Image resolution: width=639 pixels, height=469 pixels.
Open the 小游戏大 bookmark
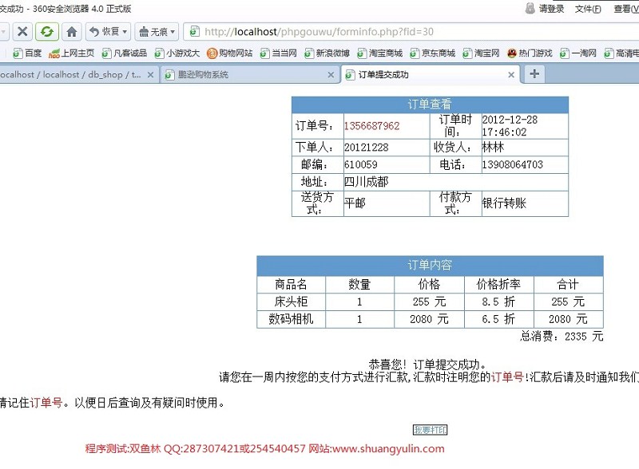pyautogui.click(x=177, y=53)
